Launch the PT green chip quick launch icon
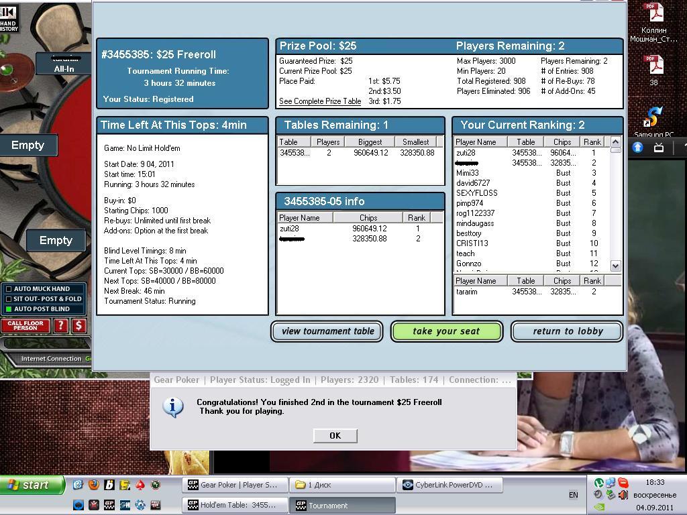The height and width of the screenshot is (515, 687). [x=156, y=485]
